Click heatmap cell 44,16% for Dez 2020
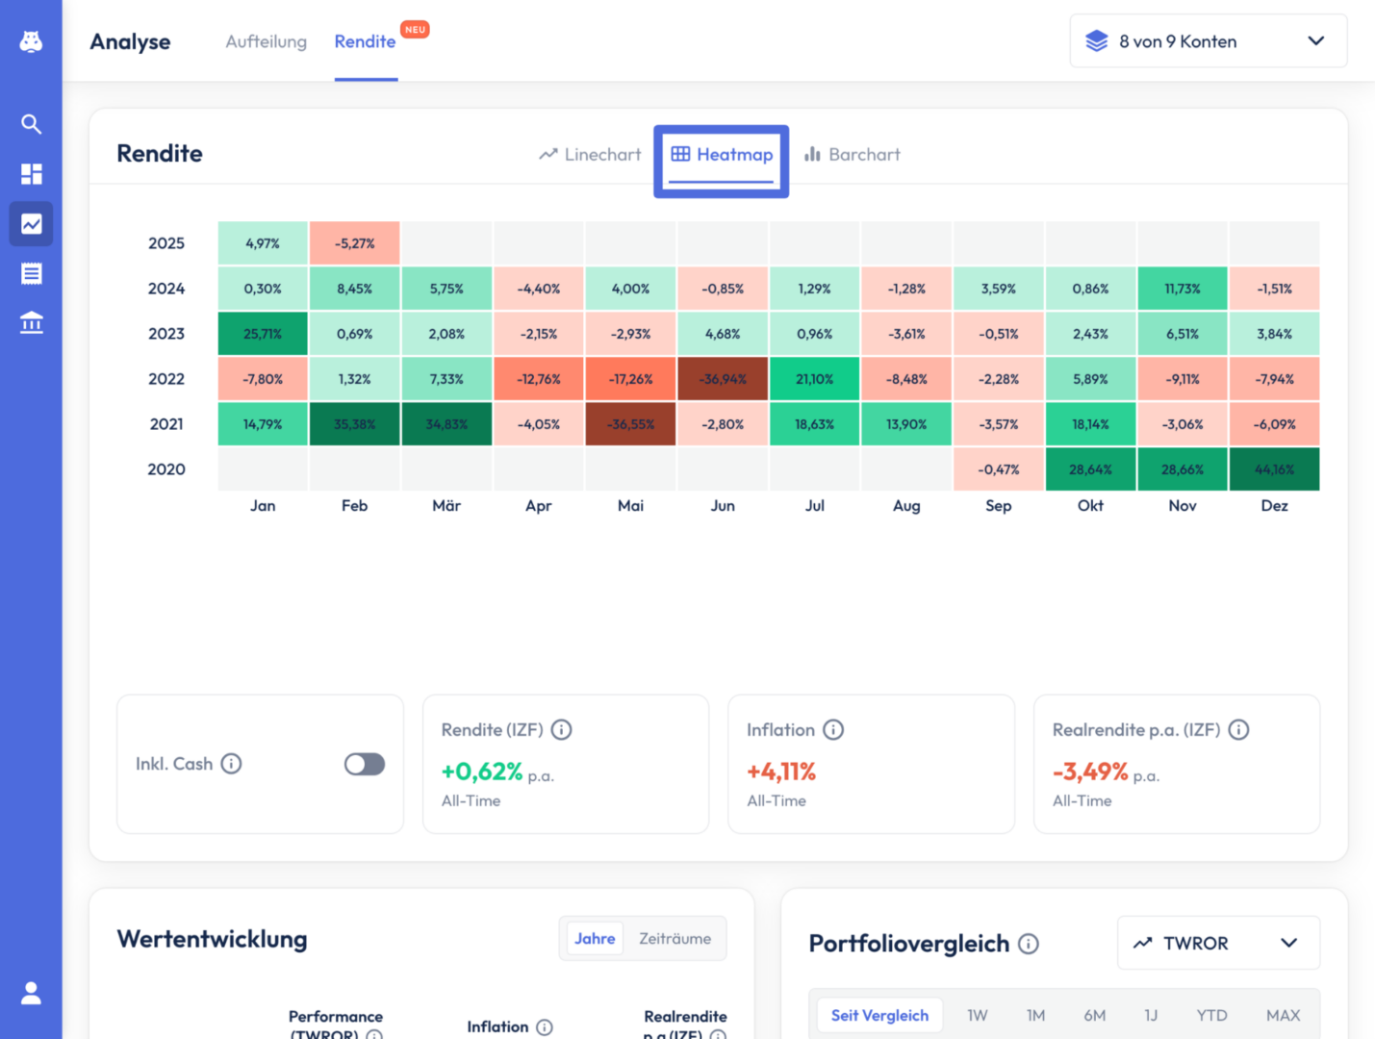Screen dimensions: 1375x1039 point(1275,469)
